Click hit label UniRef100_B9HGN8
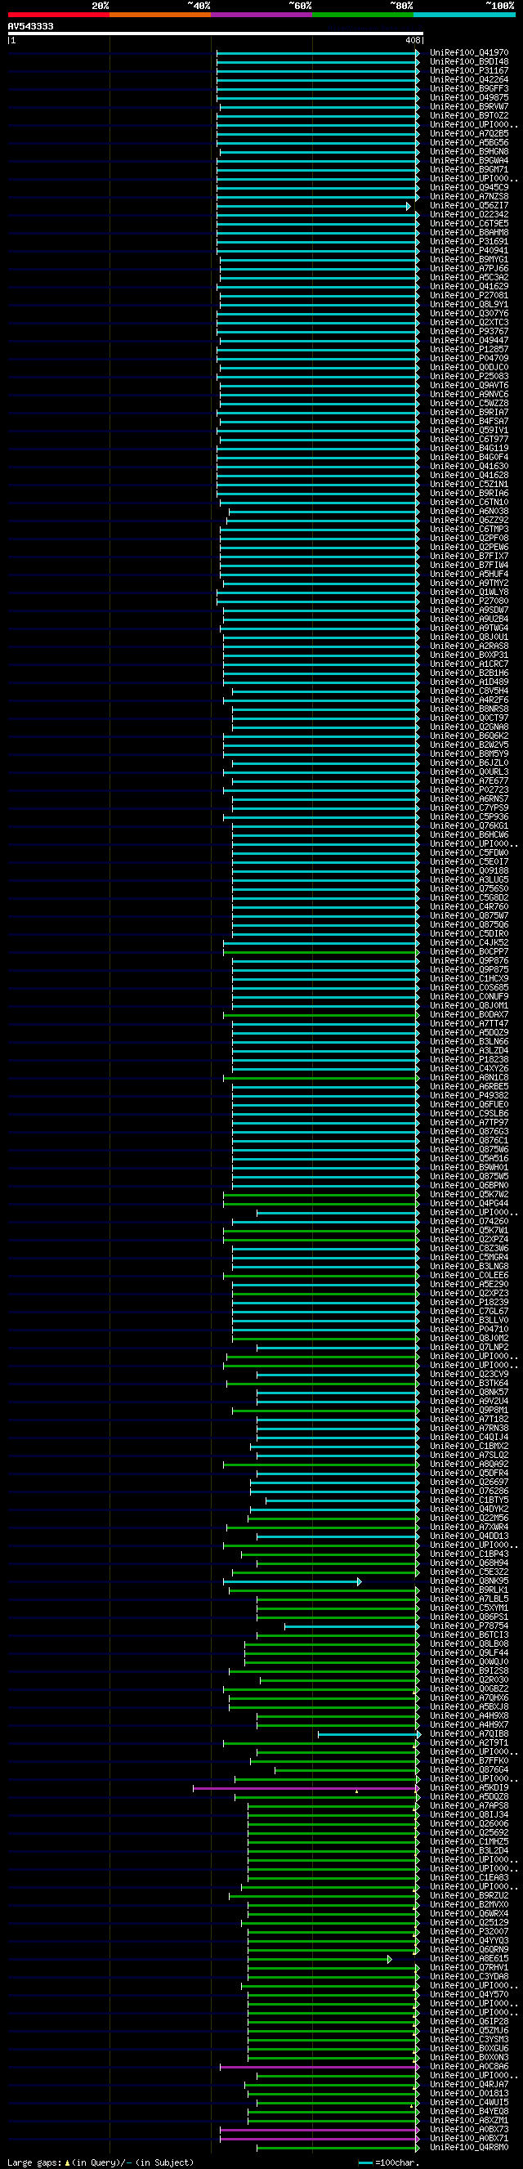Viewport: 523px width, 2169px height. 469,151
